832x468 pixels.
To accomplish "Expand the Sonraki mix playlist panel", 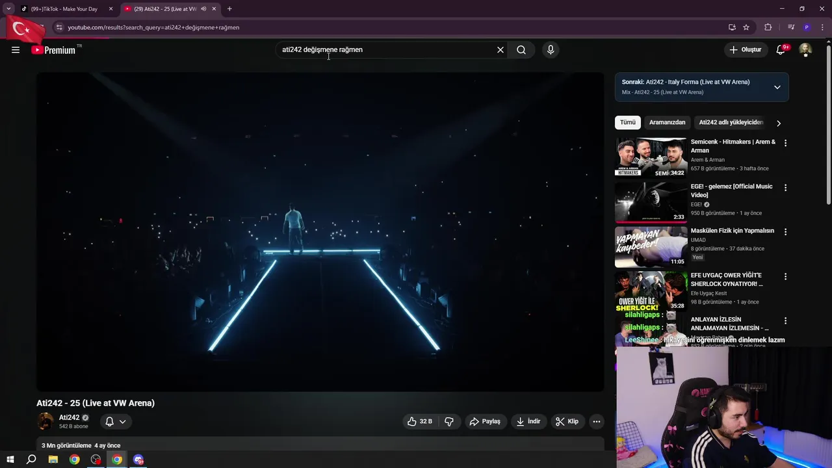I will [777, 87].
